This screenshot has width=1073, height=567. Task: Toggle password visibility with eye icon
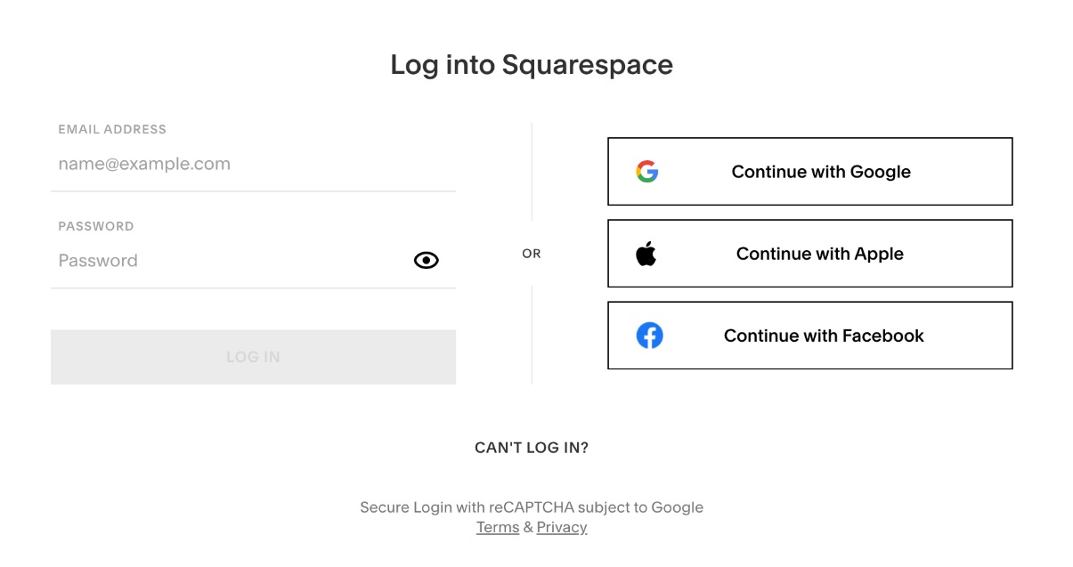(427, 260)
